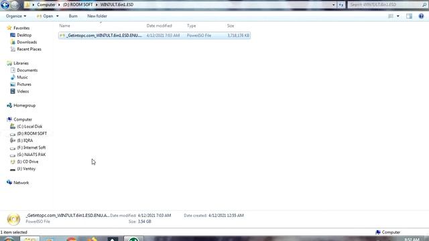Open the (J:) Ventoy drive
Image resolution: width=429 pixels, height=241 pixels.
[26, 169]
